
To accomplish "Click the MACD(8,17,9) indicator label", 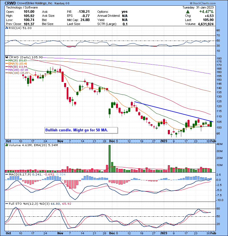I will click(20, 175).
